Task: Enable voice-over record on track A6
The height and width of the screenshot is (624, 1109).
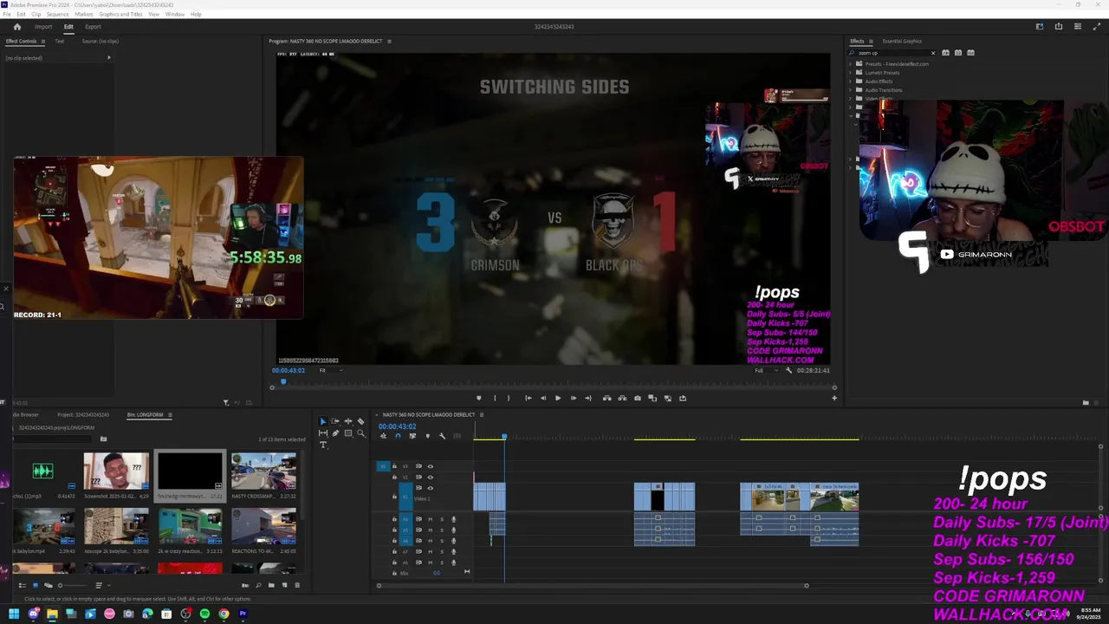Action: point(454,541)
